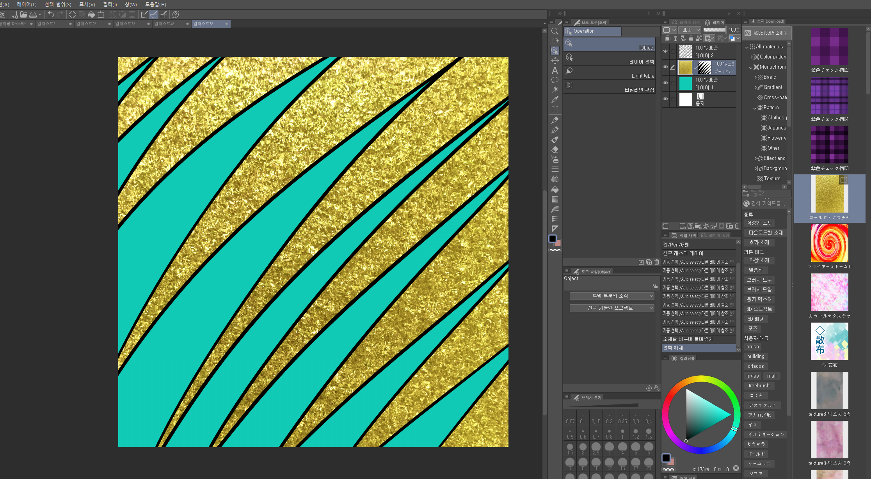This screenshot has width=871, height=479.
Task: Select the Auto select magic wand tool
Action: pyautogui.click(x=555, y=90)
